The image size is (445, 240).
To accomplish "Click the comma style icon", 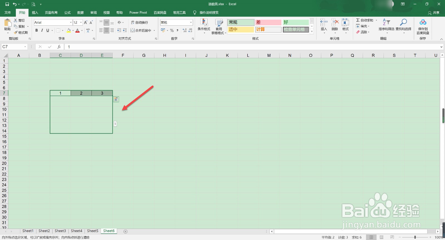I will [177, 30].
